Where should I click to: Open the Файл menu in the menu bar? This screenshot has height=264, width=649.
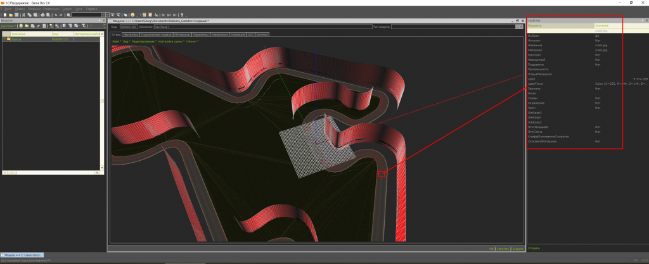[x=8, y=9]
